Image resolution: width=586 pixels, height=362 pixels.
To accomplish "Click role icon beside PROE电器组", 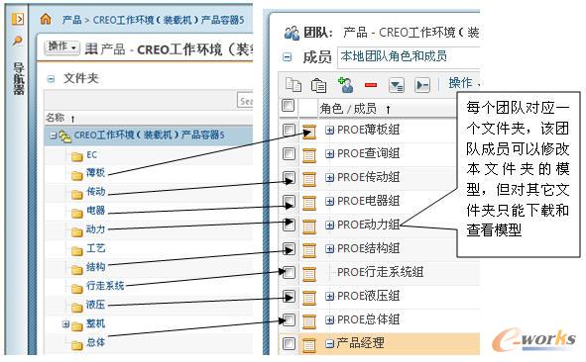I will tap(309, 203).
